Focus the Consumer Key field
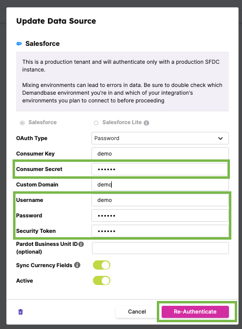Viewport: 242px width, 329px height. [x=160, y=154]
